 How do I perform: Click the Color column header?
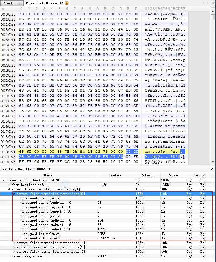pos(199,175)
